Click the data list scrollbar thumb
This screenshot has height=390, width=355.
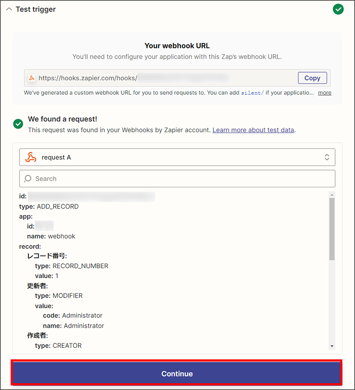332,229
